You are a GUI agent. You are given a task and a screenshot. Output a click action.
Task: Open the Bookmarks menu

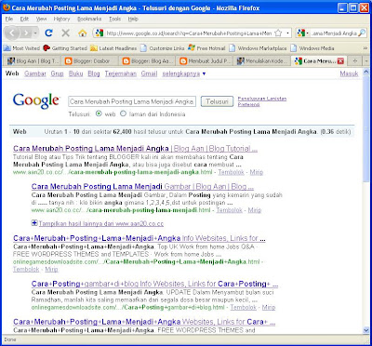point(89,19)
